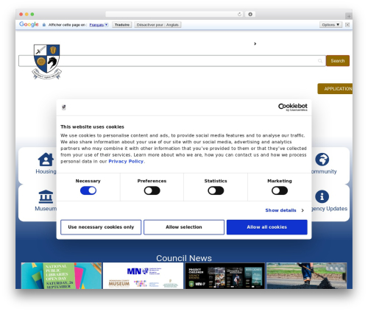The image size is (368, 311).
Task: Open the Privacy Policy link
Action: point(126,161)
